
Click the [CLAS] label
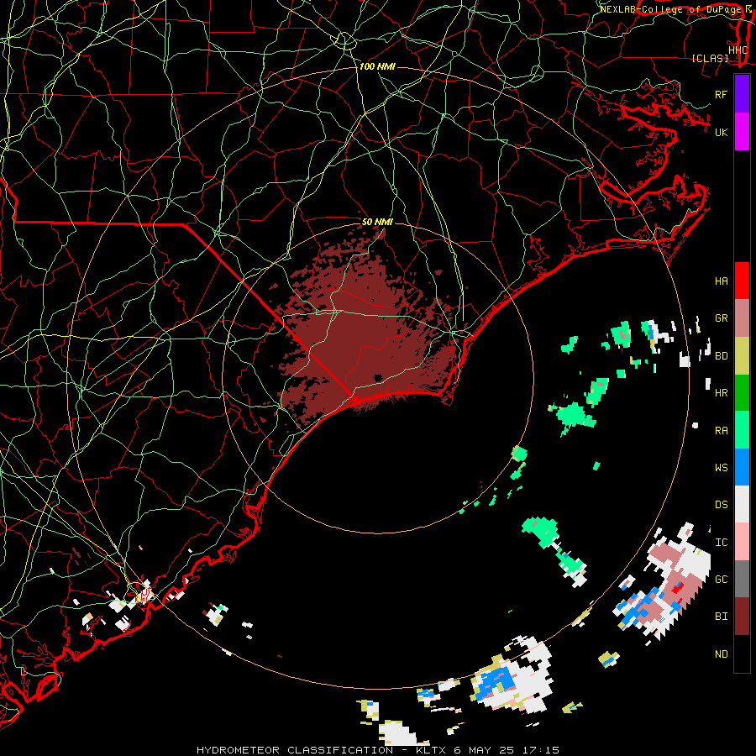[x=710, y=58]
